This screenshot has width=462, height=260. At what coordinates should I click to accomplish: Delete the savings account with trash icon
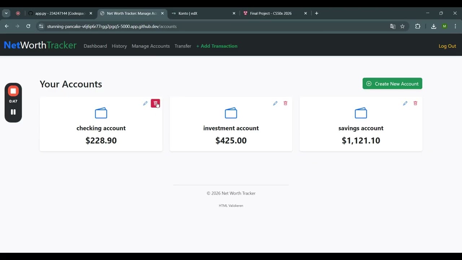(415, 103)
